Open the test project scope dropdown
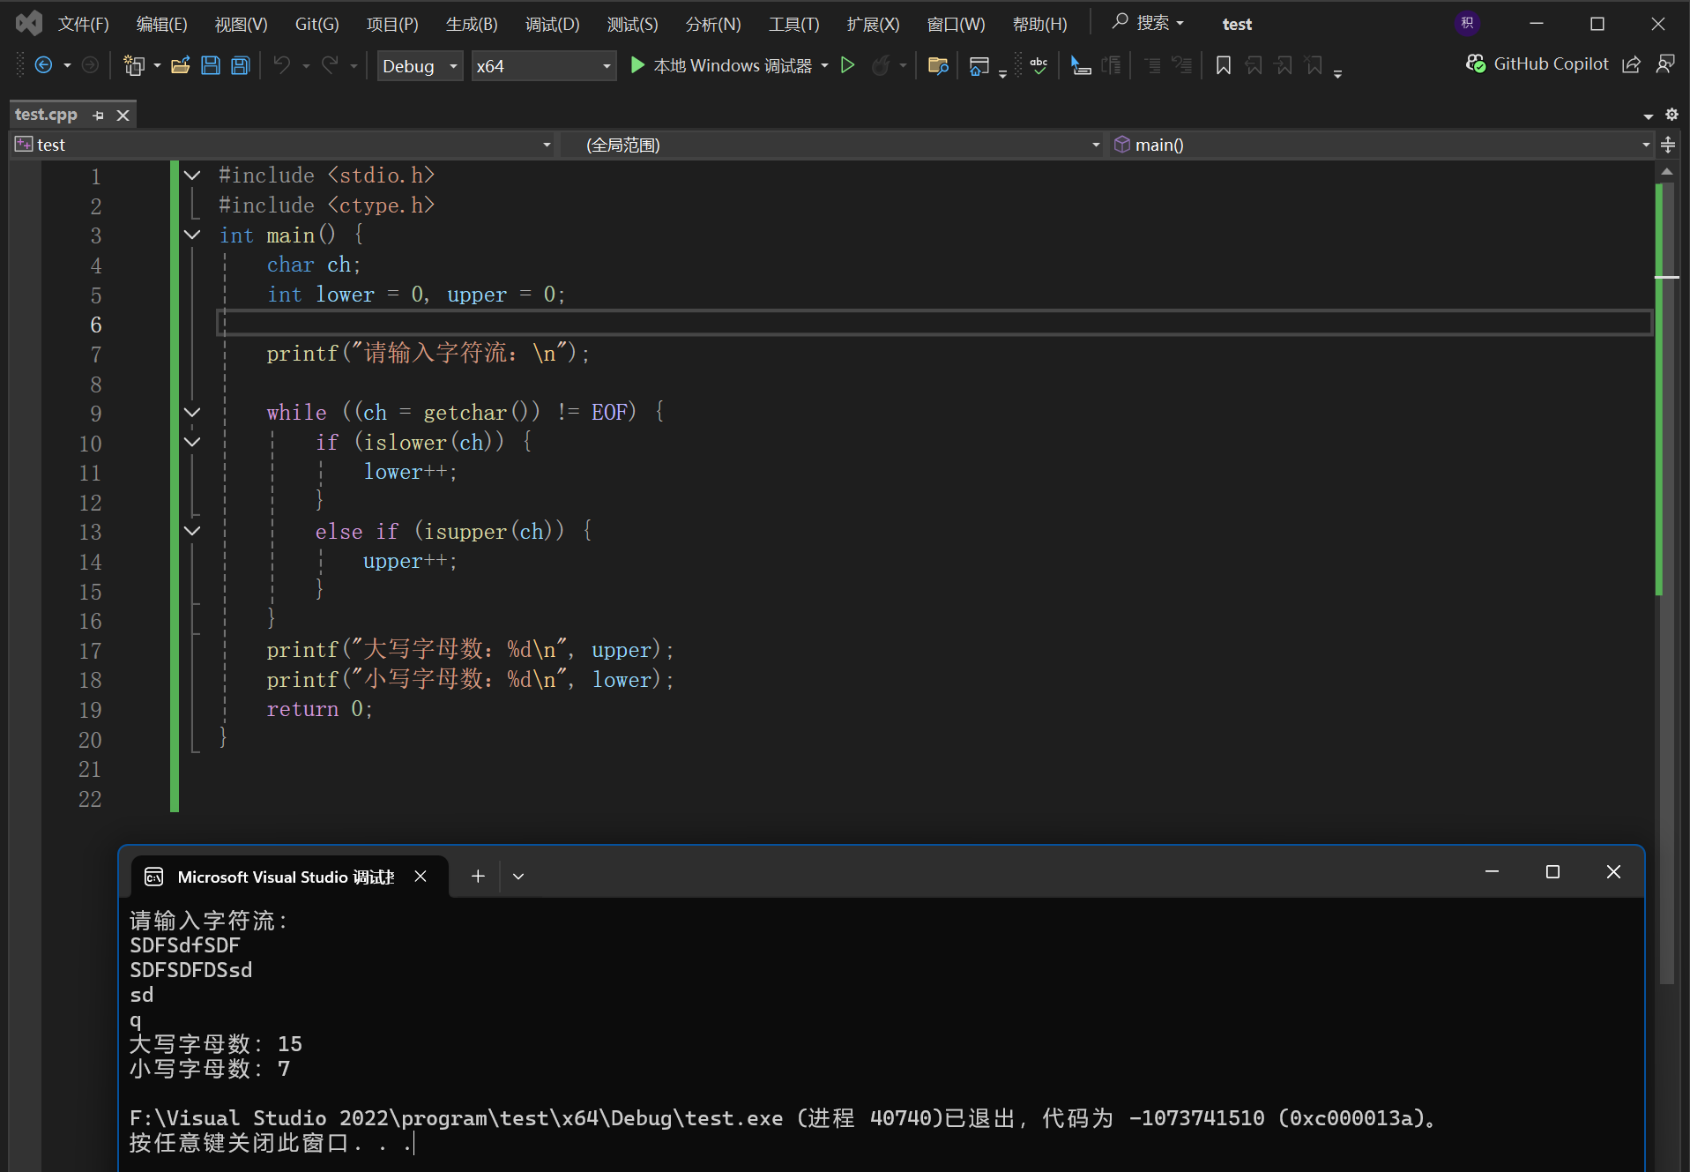1690x1172 pixels. 284,145
